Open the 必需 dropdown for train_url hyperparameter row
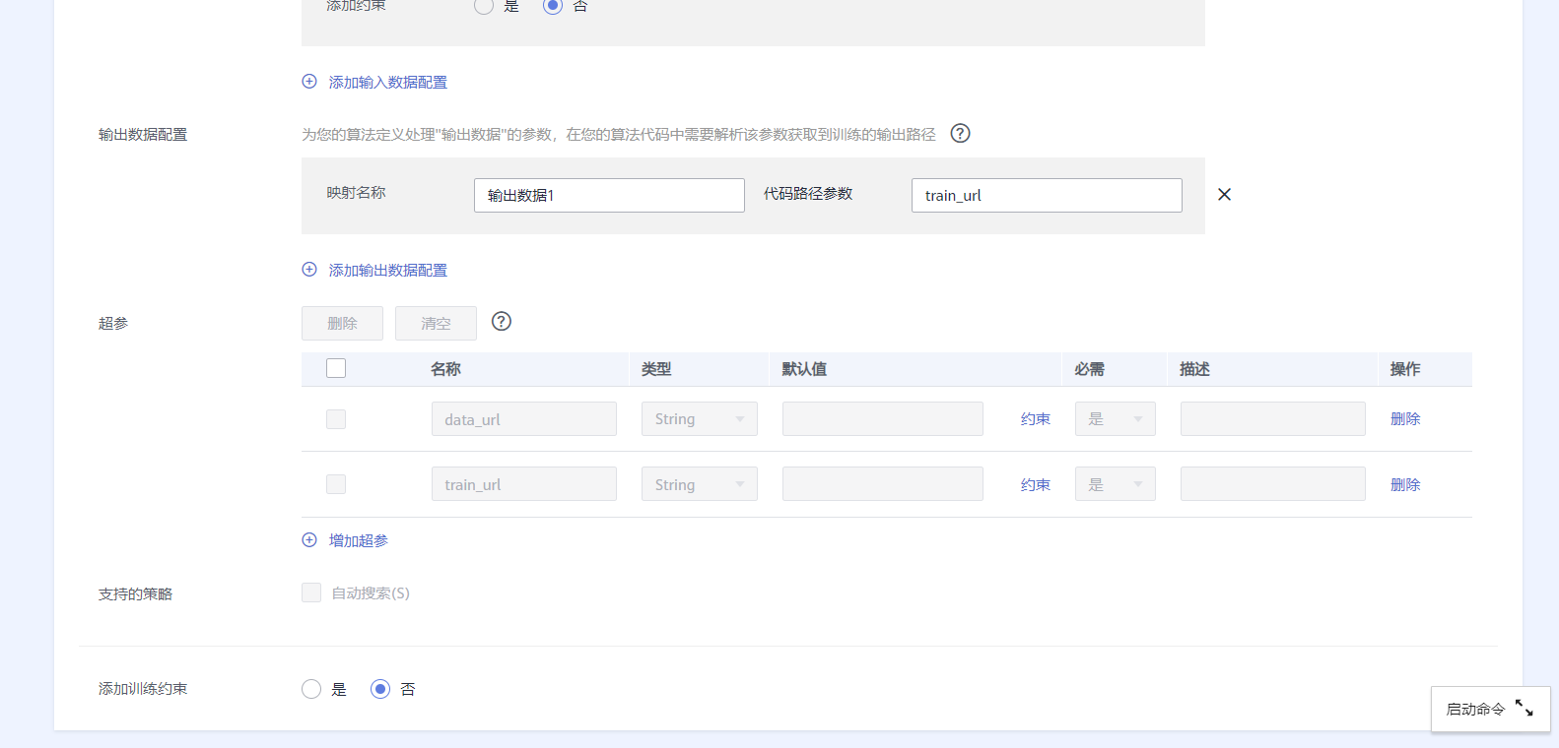 [1116, 484]
